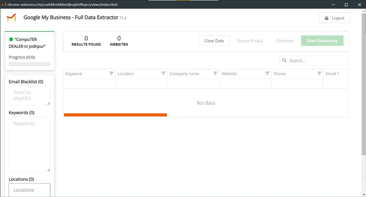This screenshot has height=197, width=366.
Task: Click the Progress (0/0) bar
Action: coord(29,64)
